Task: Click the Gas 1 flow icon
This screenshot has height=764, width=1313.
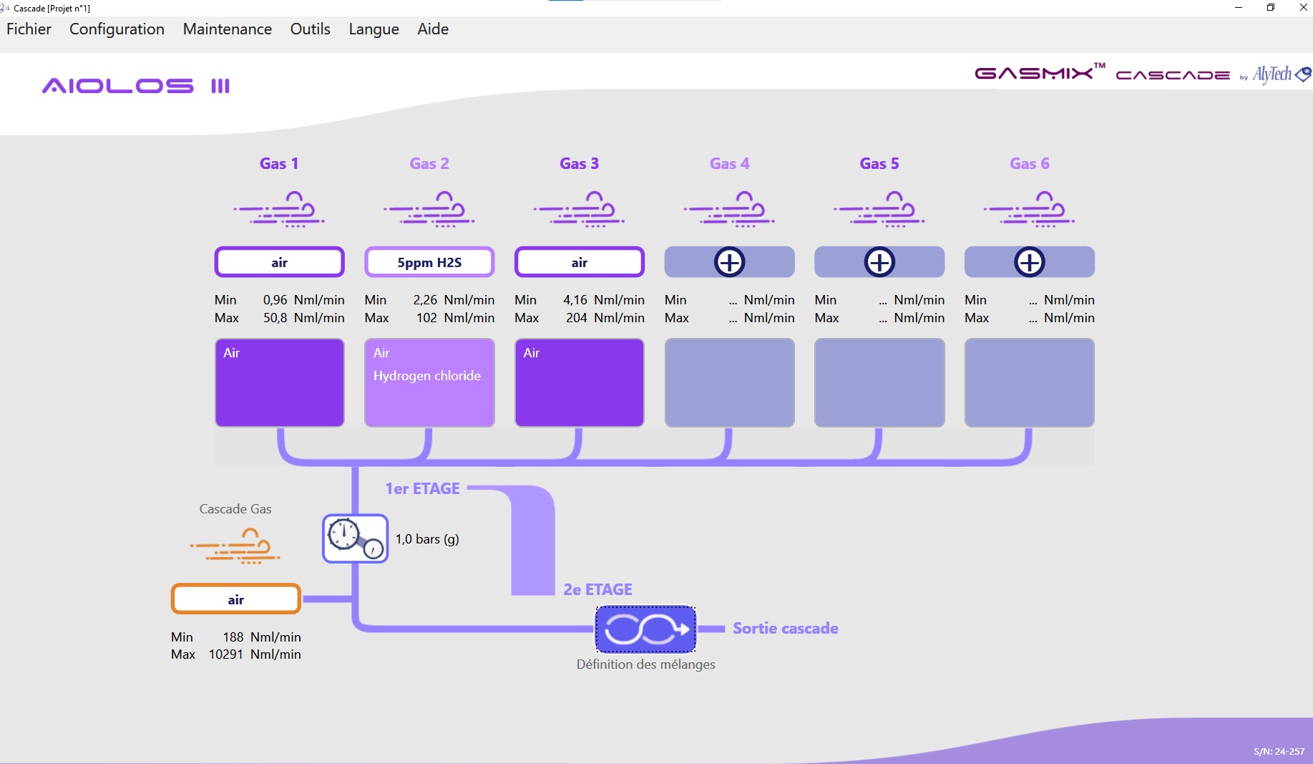Action: coord(279,208)
